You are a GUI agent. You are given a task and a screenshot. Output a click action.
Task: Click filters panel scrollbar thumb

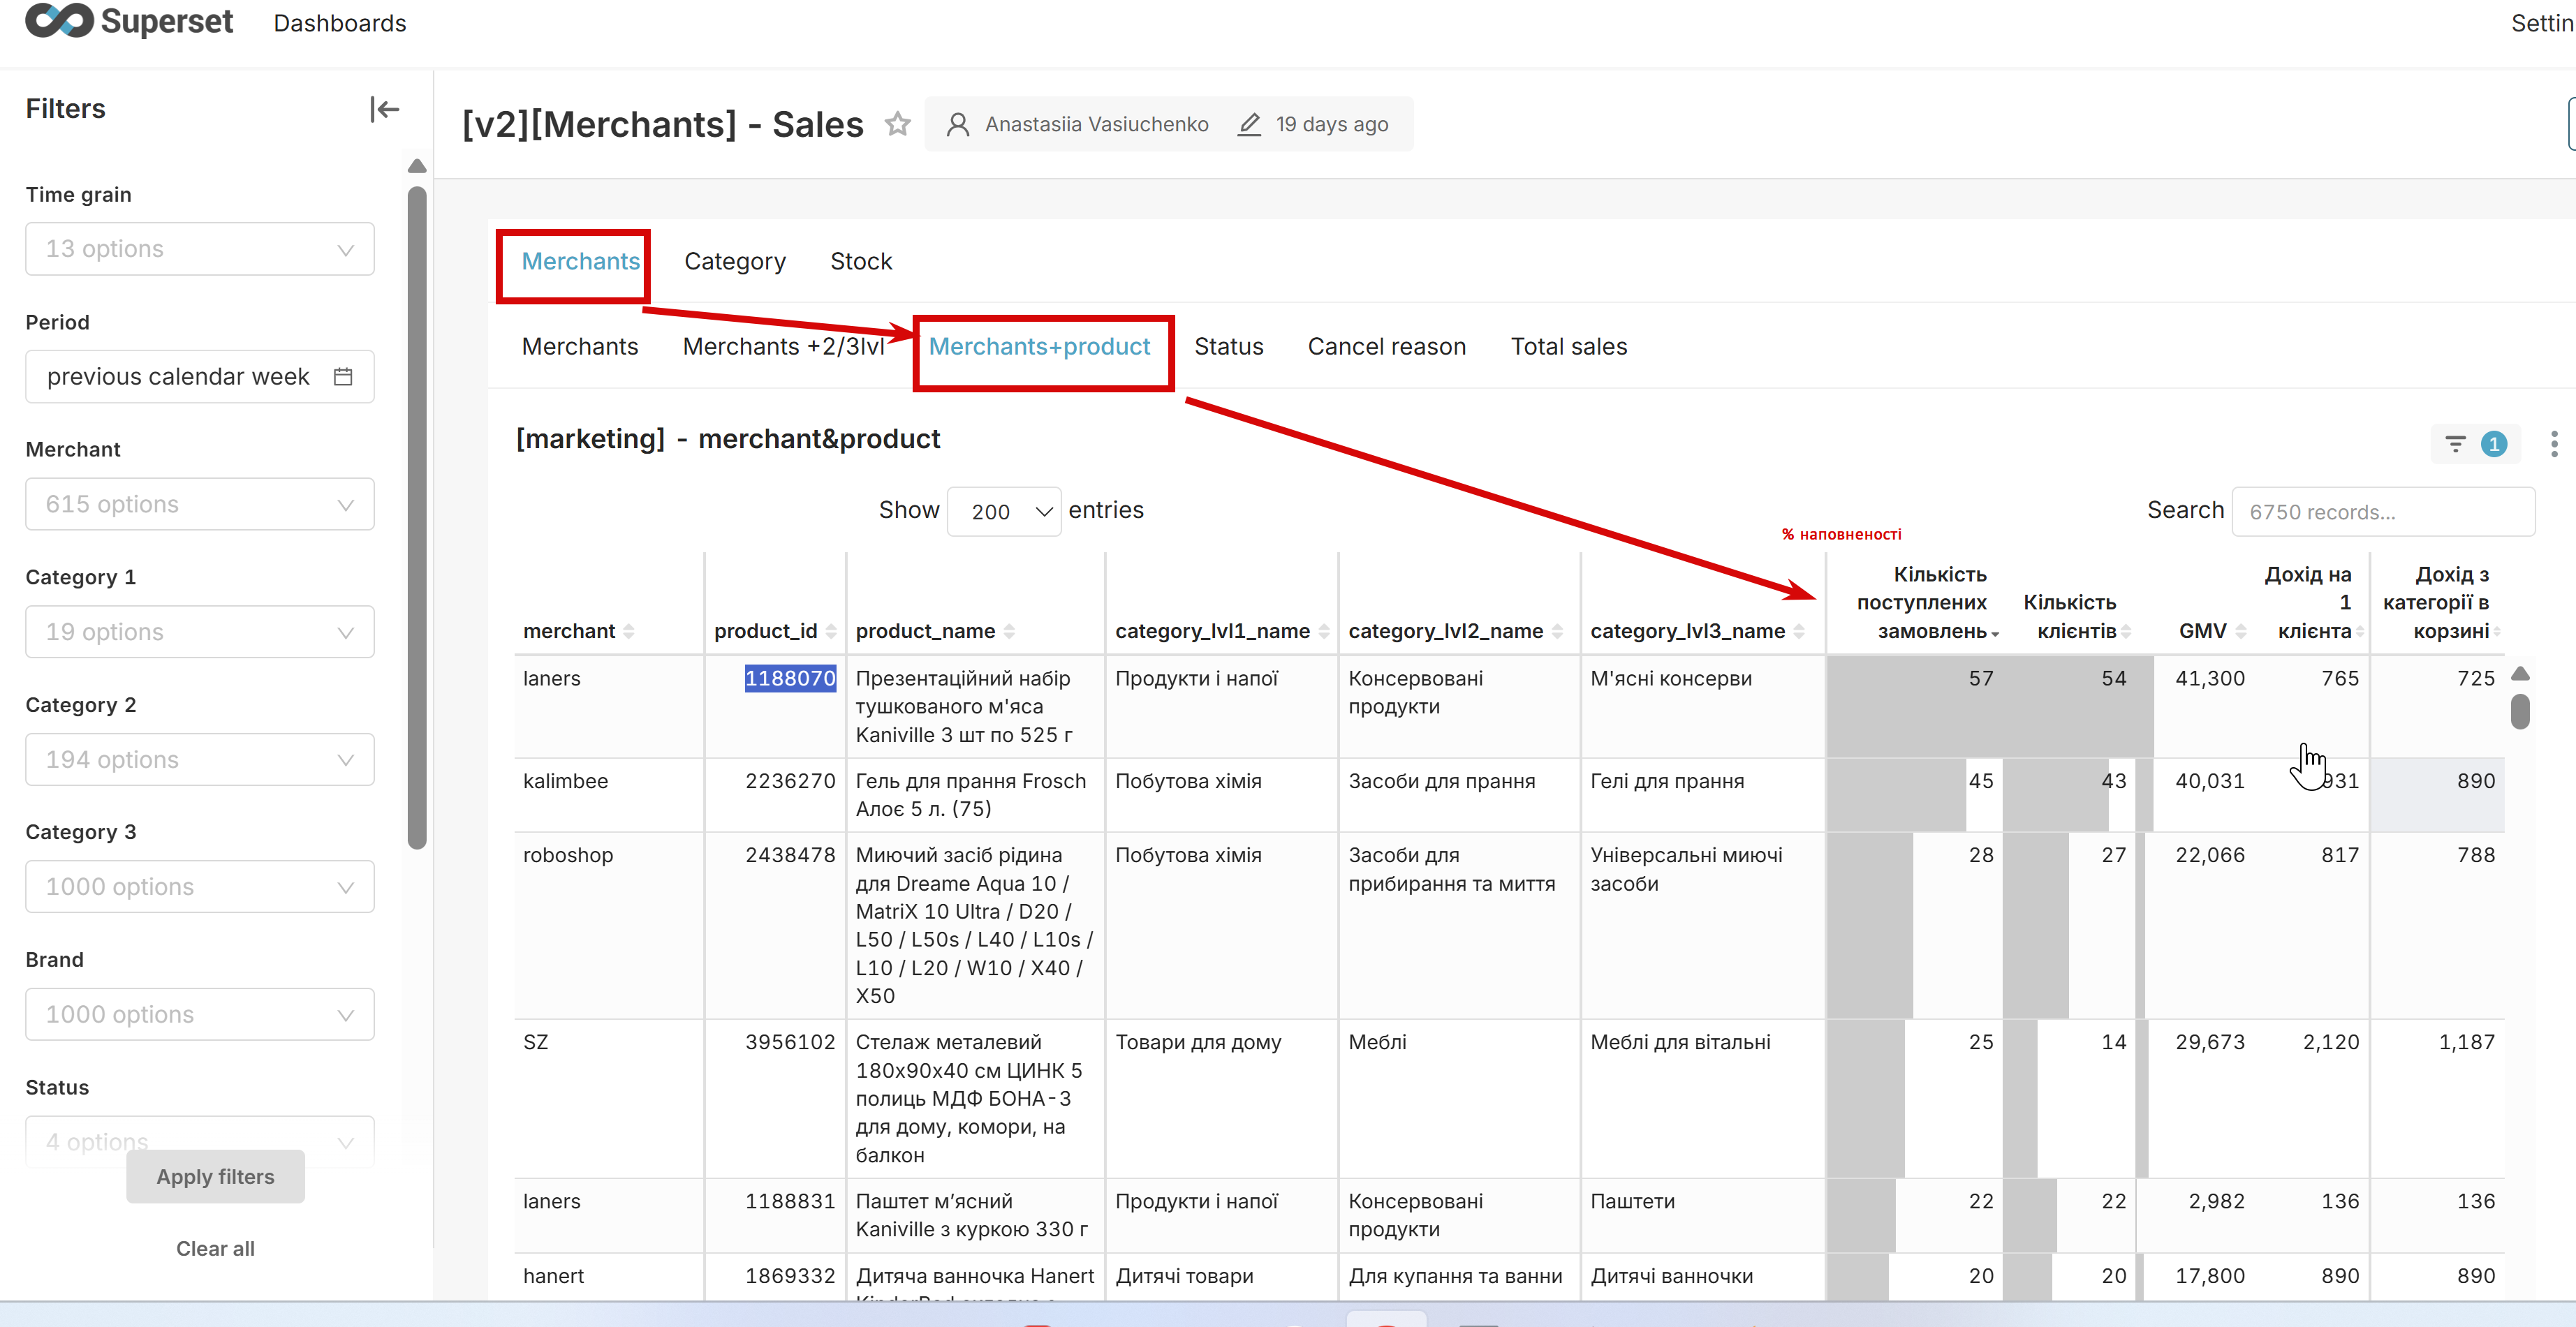pos(417,518)
